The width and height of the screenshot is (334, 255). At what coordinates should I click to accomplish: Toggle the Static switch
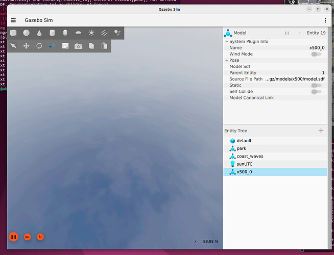316,85
